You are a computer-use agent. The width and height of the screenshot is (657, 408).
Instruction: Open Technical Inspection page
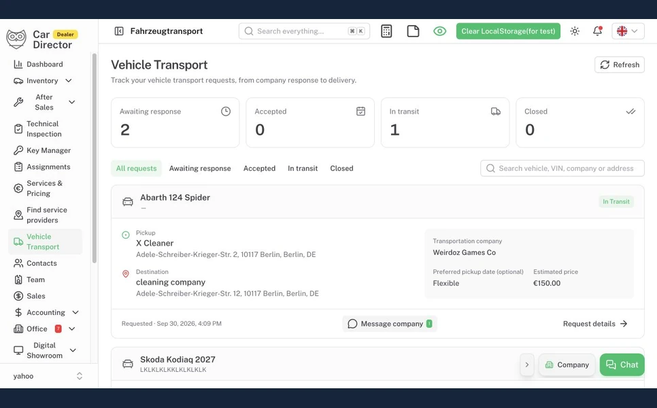(44, 129)
